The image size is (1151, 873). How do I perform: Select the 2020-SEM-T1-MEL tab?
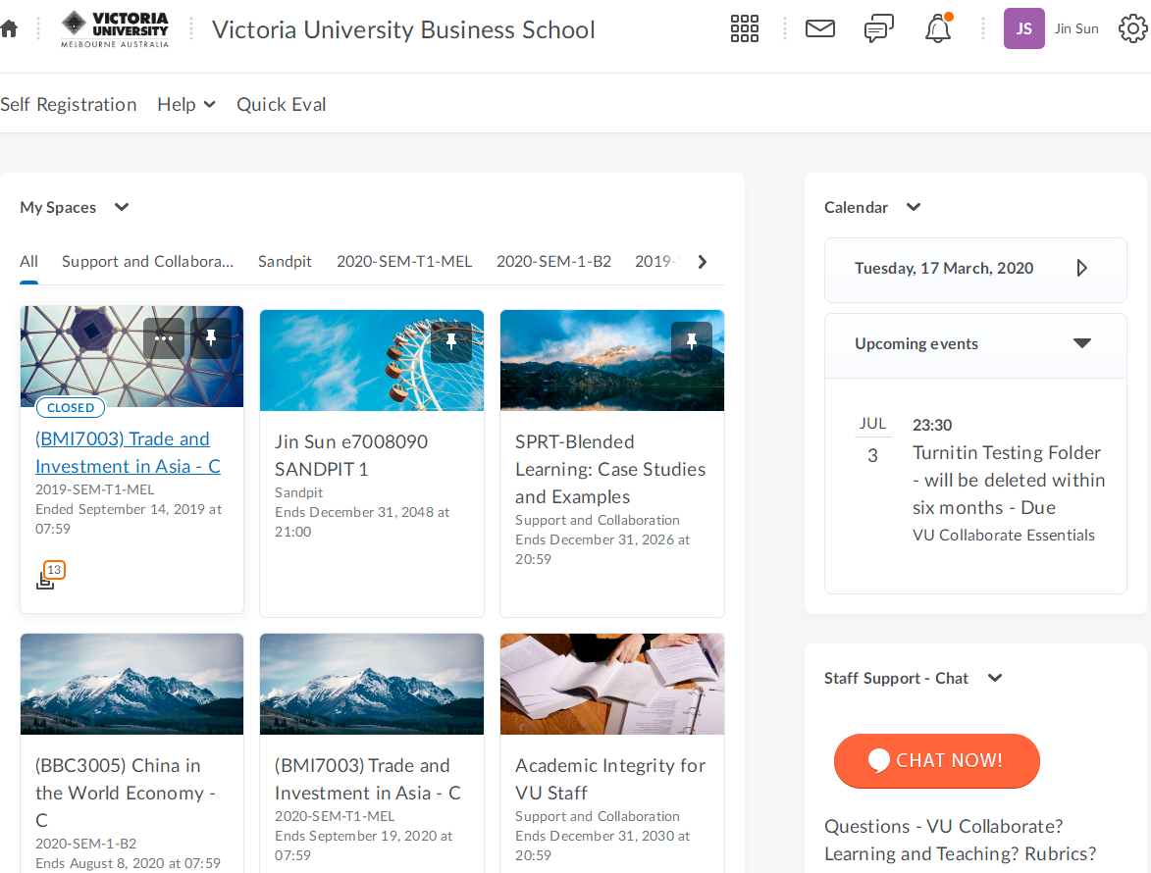404,262
